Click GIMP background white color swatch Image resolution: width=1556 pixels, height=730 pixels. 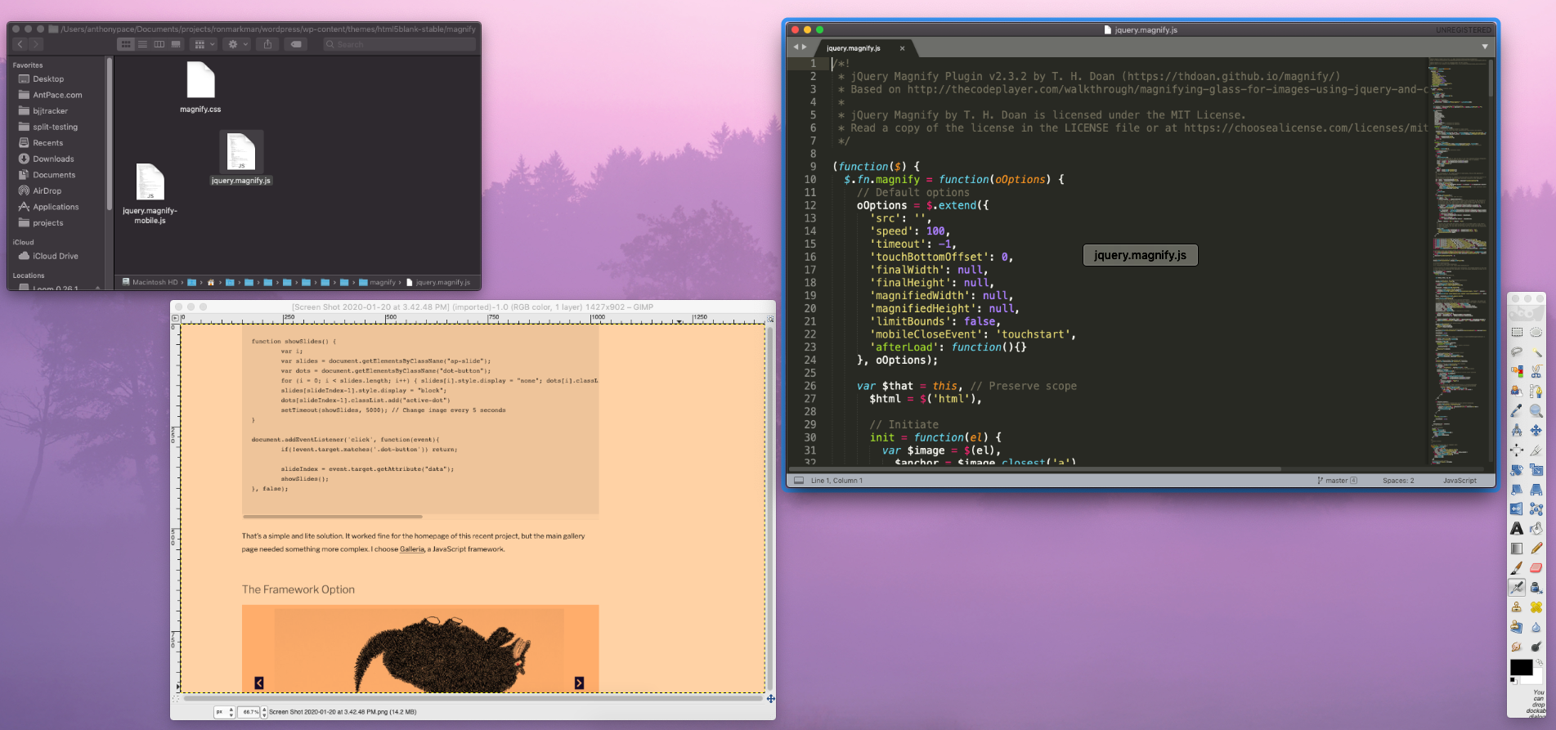[1537, 680]
